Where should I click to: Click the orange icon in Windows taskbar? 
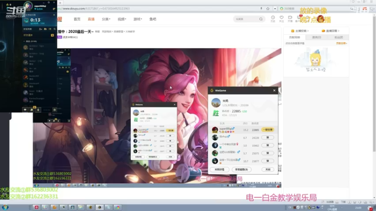coord(55,207)
